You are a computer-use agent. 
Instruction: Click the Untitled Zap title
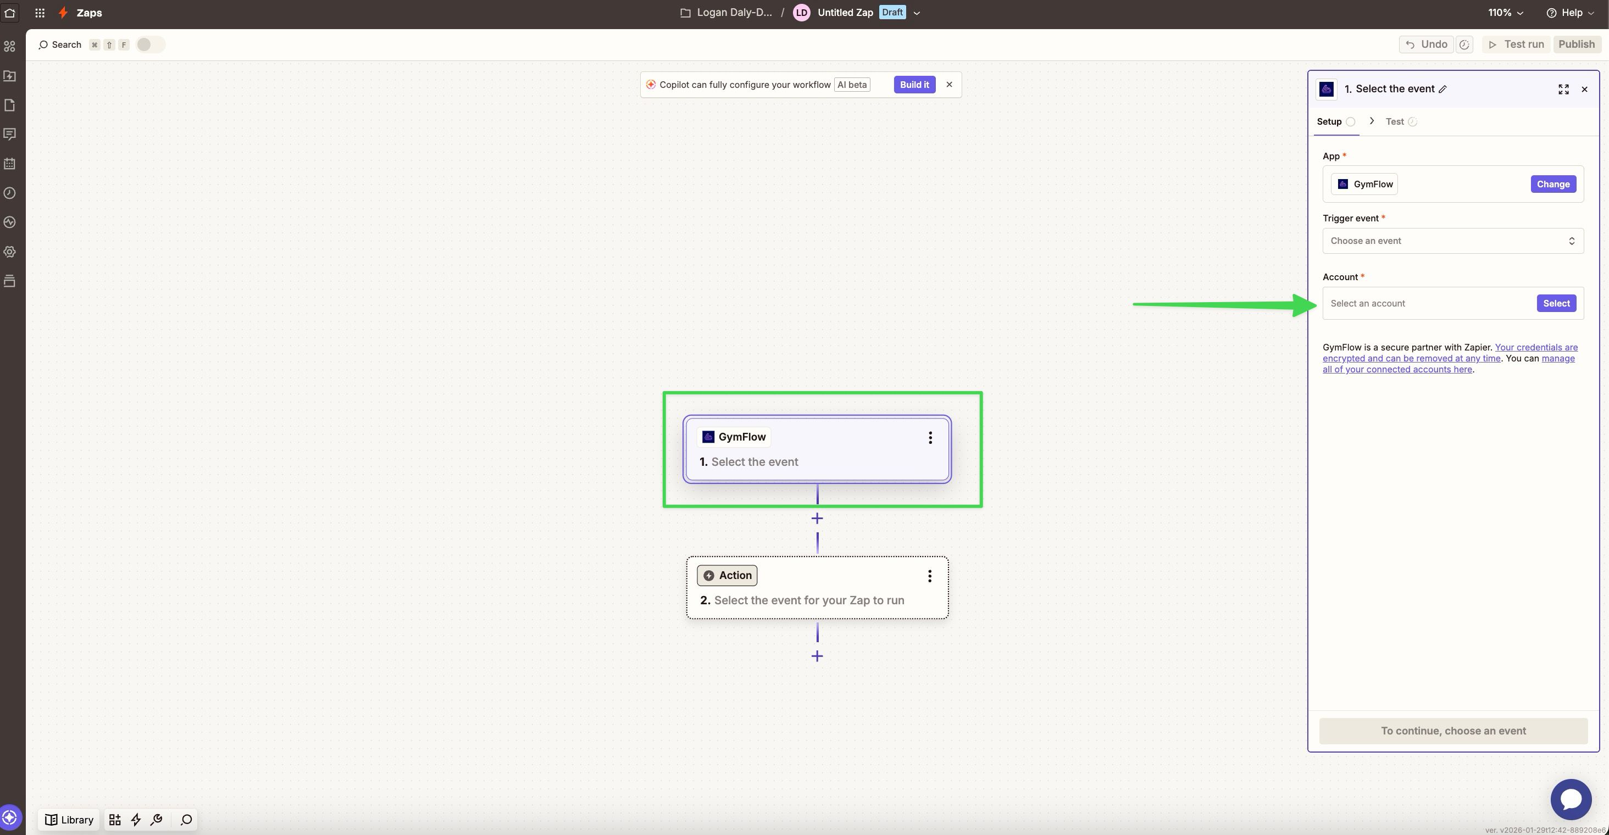coord(845,13)
